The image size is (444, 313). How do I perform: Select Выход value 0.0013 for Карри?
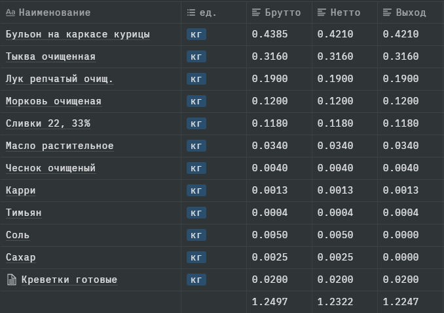[401, 190]
